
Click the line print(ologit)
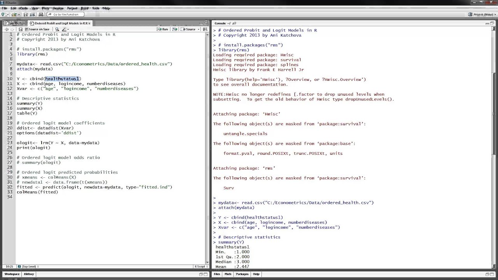click(33, 148)
